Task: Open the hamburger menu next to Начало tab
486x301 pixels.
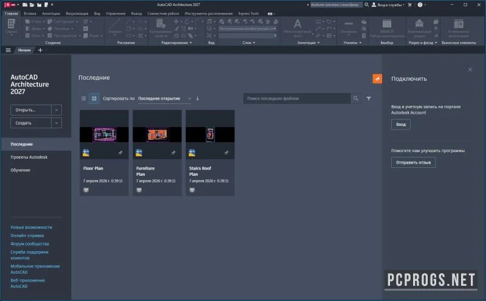Action: click(x=9, y=50)
